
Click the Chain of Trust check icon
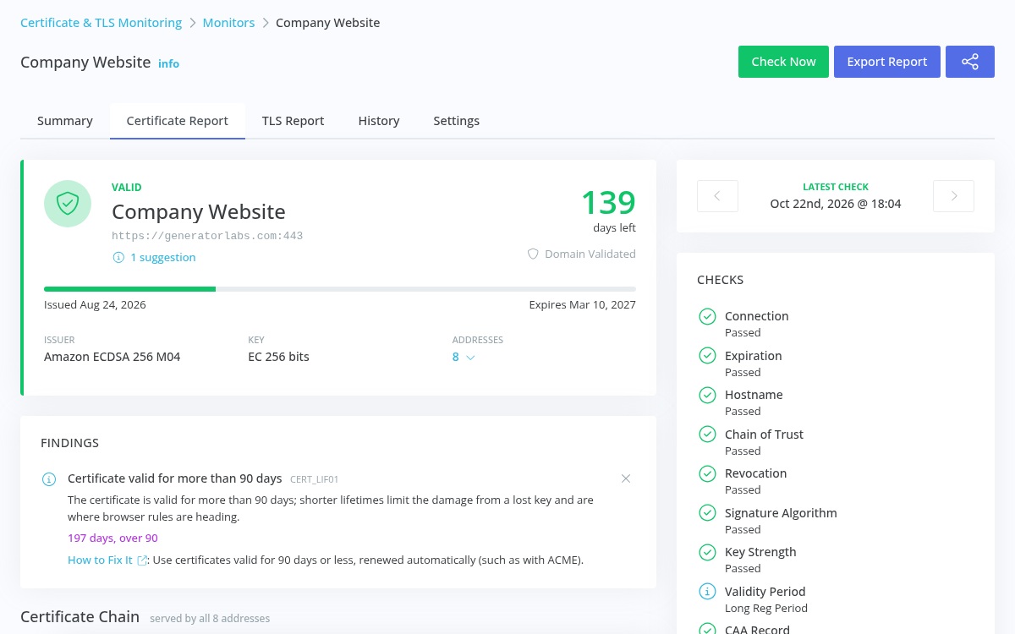[x=708, y=435]
